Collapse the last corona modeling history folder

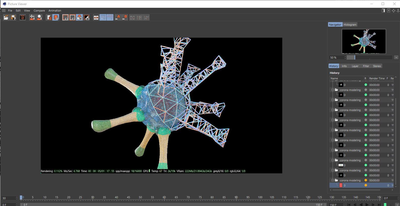click(x=333, y=180)
